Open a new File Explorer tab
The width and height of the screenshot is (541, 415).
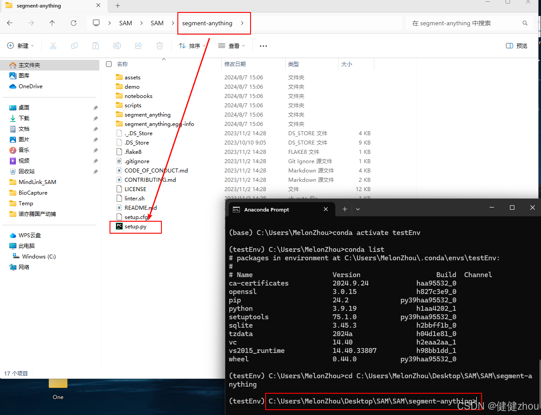(118, 6)
